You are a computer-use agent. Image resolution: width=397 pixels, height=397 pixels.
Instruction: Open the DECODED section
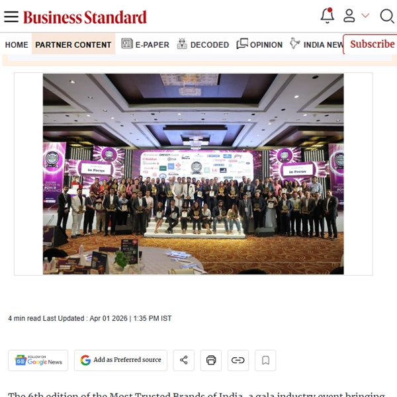[203, 44]
